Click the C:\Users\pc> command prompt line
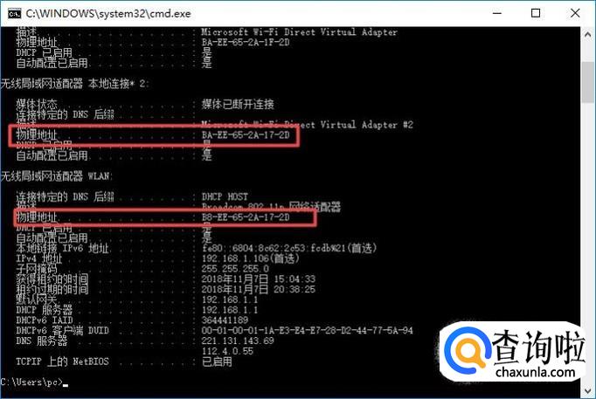 pyautogui.click(x=34, y=382)
